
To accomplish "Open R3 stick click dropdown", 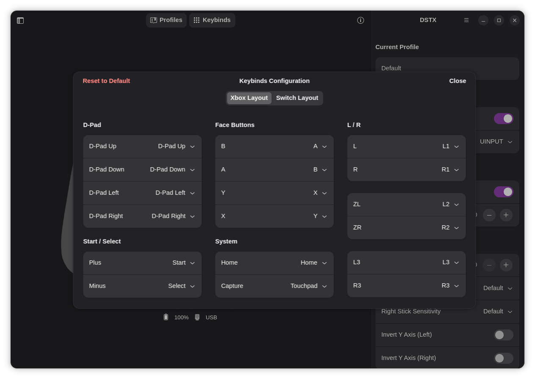I will click(x=406, y=286).
